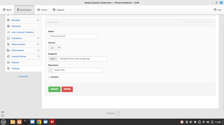
Task: Open Inter Account Transfers arrow icon
Action: (8, 32)
